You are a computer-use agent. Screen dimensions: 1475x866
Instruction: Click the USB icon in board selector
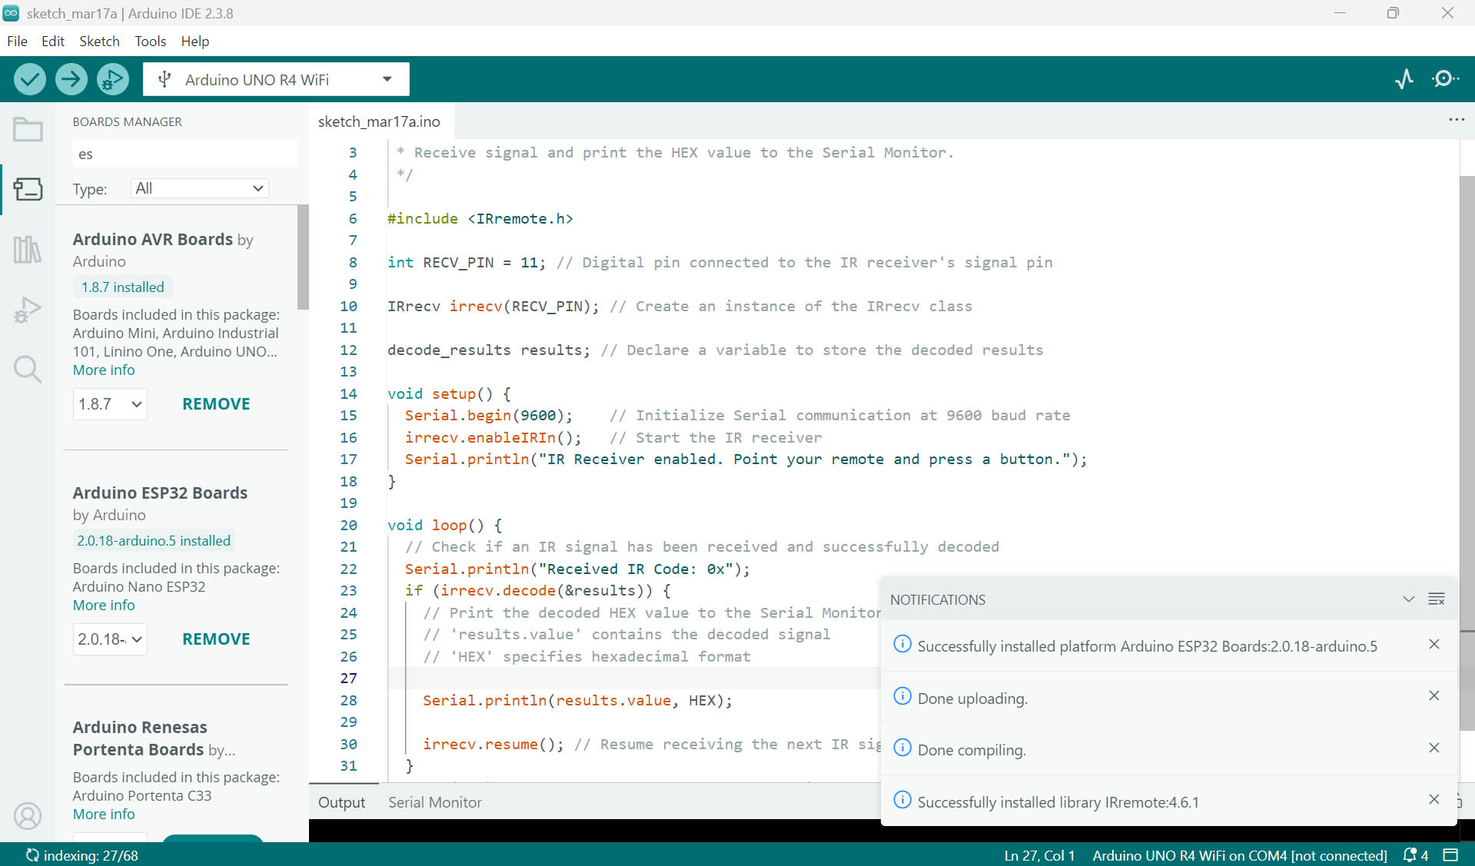(x=164, y=79)
